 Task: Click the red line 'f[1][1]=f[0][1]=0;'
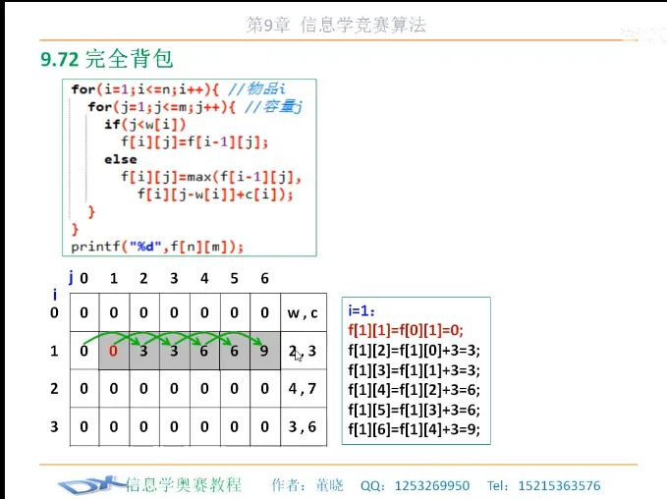tap(405, 331)
